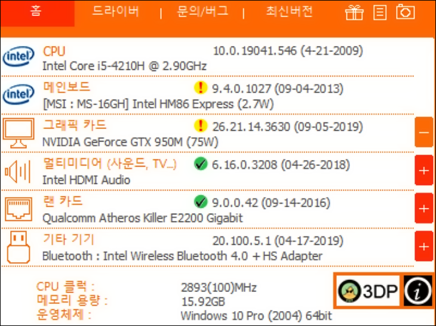This screenshot has height=326, width=436.
Task: Click the 멀티미디어 (사운드, TV...) heading
Action: click(x=110, y=164)
